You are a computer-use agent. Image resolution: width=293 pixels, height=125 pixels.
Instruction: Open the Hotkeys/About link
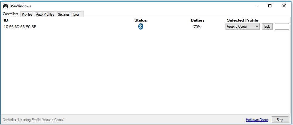click(257, 120)
